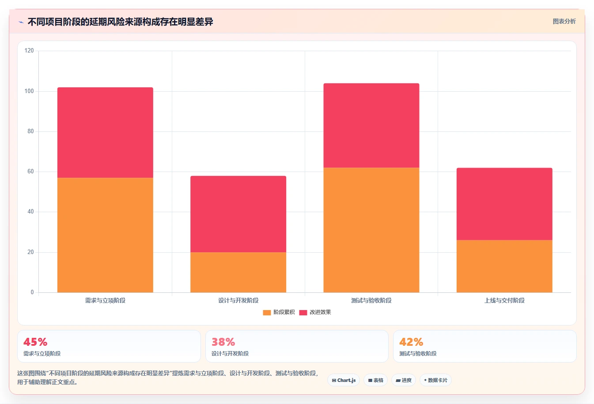Image resolution: width=594 pixels, height=404 pixels.
Task: Select the 进度 tag chip
Action: click(404, 380)
